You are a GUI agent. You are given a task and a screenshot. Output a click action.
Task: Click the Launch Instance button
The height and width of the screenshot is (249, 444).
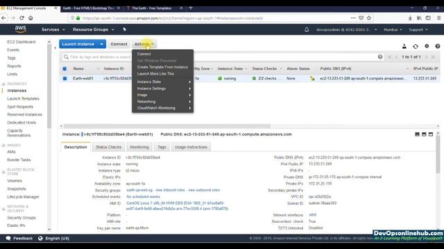78,44
